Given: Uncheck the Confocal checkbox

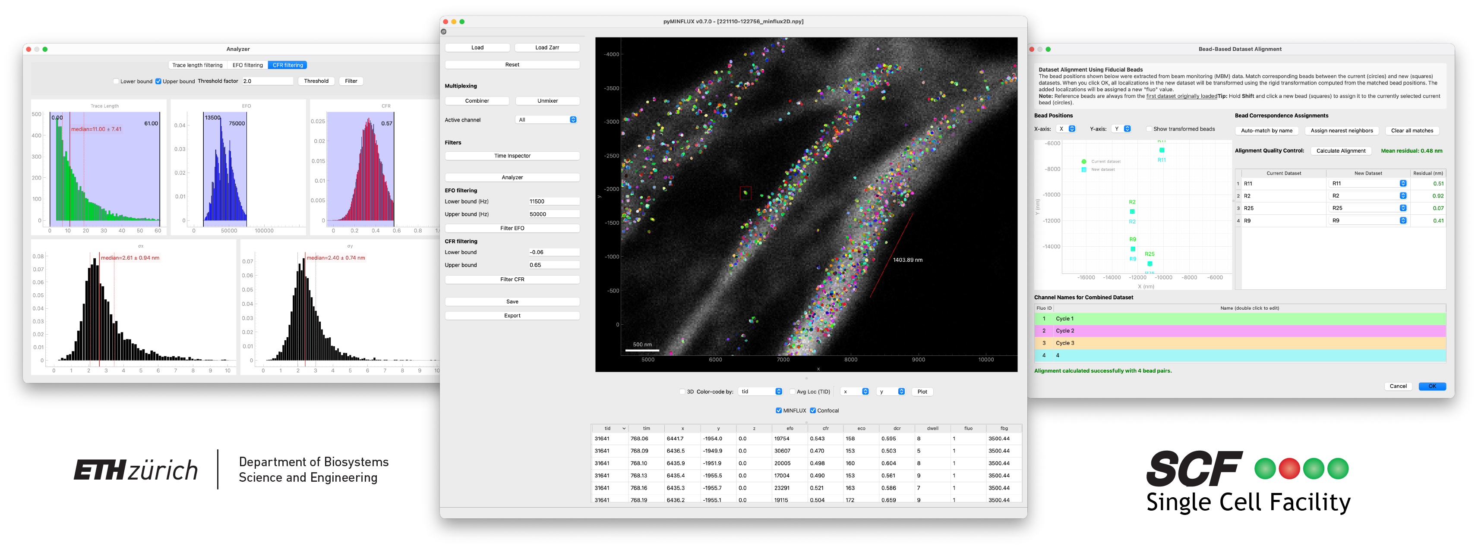Looking at the screenshot, I should 813,410.
